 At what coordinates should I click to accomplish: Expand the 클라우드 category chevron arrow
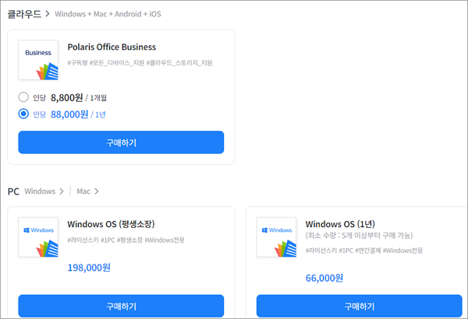pyautogui.click(x=48, y=14)
